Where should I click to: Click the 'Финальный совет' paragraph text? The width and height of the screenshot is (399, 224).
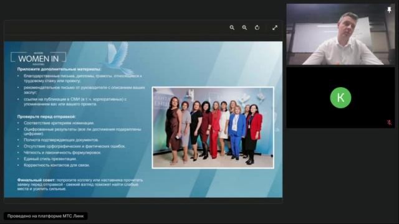tap(80, 184)
